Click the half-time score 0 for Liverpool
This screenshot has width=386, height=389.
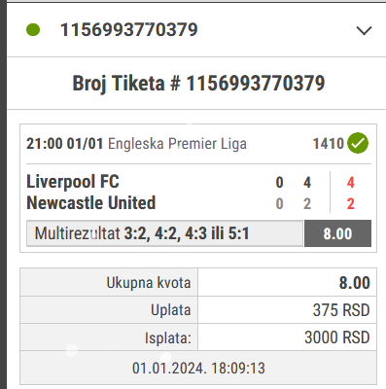coord(279,183)
